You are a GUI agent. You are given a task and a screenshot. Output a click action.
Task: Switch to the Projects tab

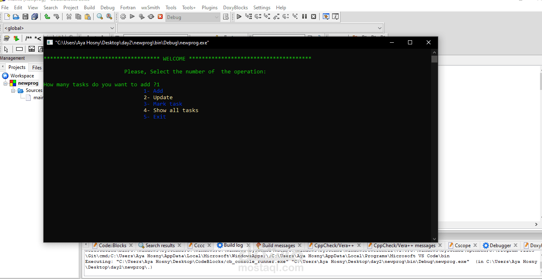click(17, 67)
